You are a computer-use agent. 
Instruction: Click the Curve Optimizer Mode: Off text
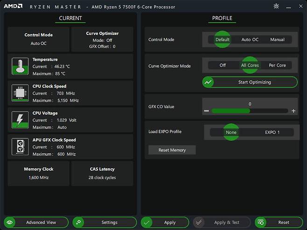102,40
